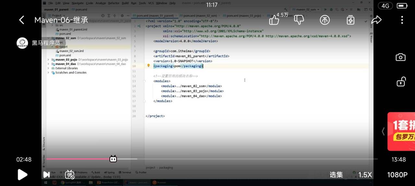
Task: Open the Problems tool window
Action: coord(81,172)
